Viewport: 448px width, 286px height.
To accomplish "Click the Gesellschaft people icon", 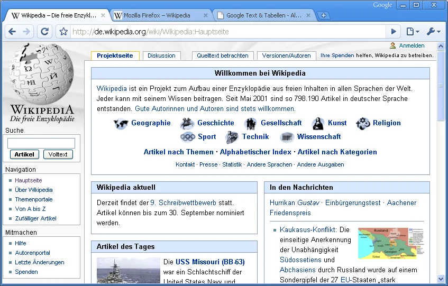I will point(251,124).
